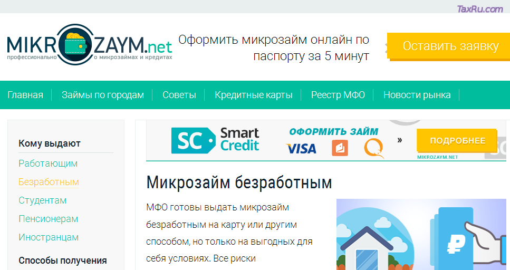This screenshot has width=510, height=270.
Task: Select Студентам sidebar link
Action: (43, 200)
